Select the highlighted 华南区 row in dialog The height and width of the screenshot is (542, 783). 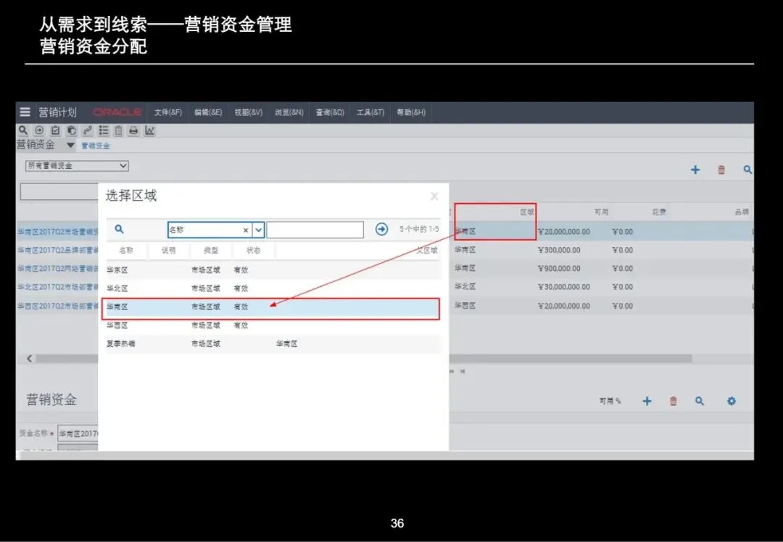coord(270,309)
